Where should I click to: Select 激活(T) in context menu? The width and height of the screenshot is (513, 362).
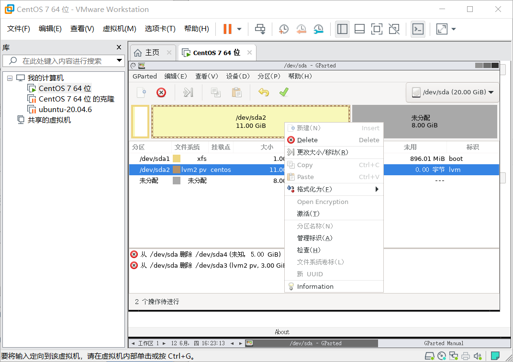click(x=334, y=214)
